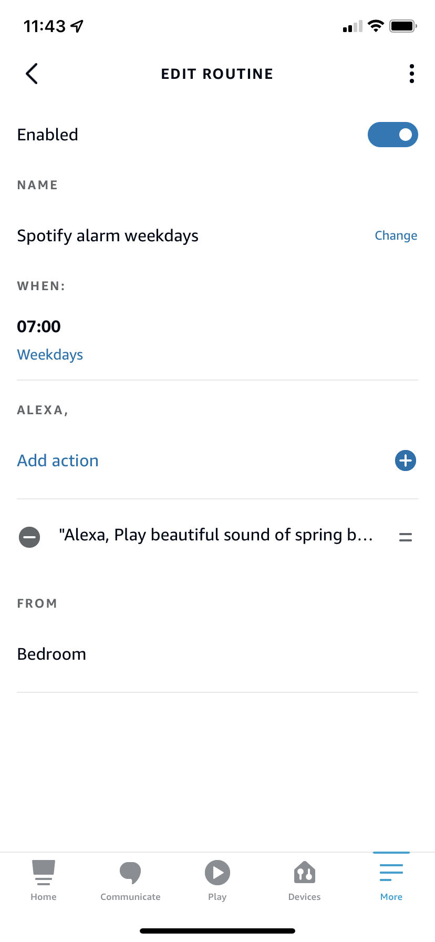Tap the battery status icon
Viewport: 435px width, 942px height.
[403, 26]
